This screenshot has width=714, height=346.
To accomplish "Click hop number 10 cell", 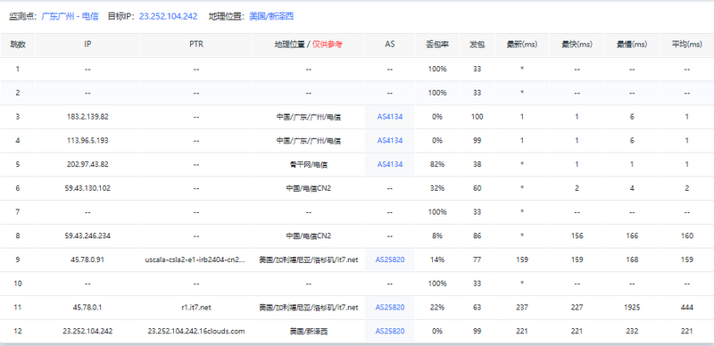I will 18,284.
